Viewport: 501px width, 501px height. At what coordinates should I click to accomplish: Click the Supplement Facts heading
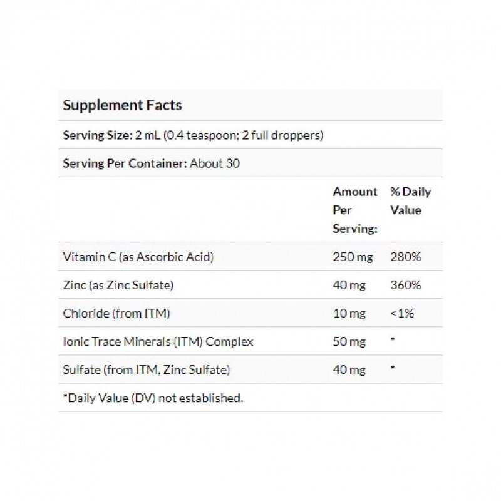click(x=122, y=105)
